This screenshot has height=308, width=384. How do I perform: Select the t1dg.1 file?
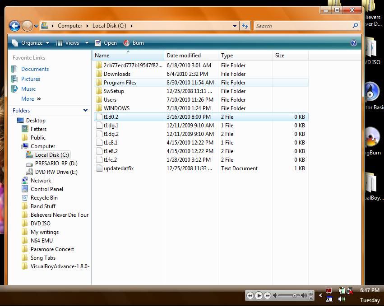click(x=201, y=126)
